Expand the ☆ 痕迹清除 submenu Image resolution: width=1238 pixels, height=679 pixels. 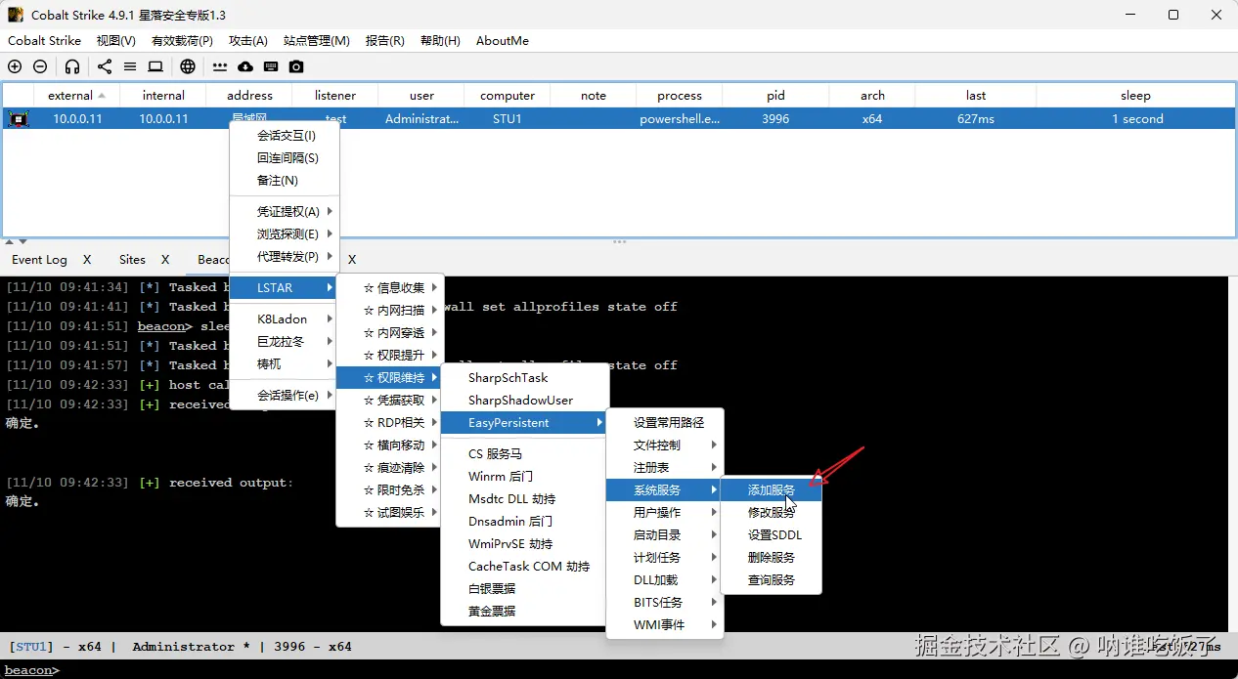coord(390,468)
